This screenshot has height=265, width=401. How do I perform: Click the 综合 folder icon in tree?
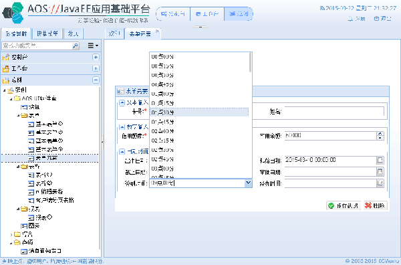click(17, 234)
